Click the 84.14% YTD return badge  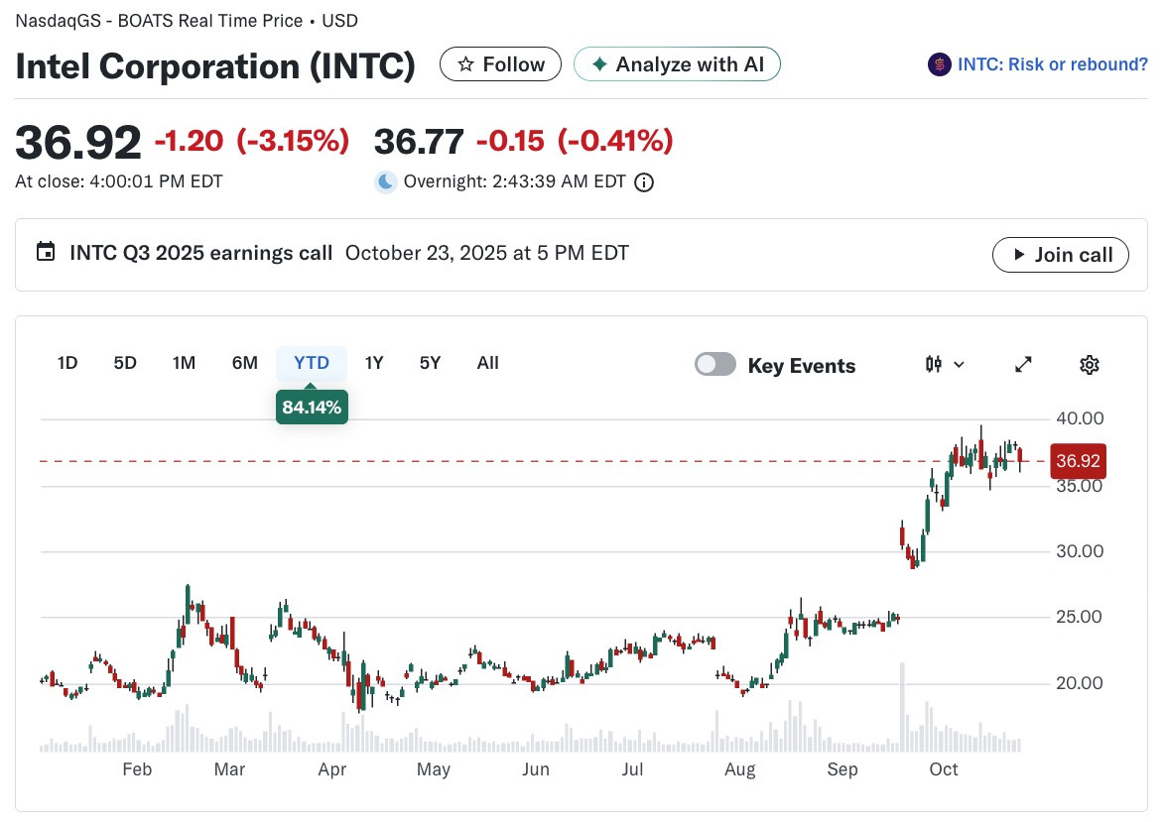tap(312, 407)
